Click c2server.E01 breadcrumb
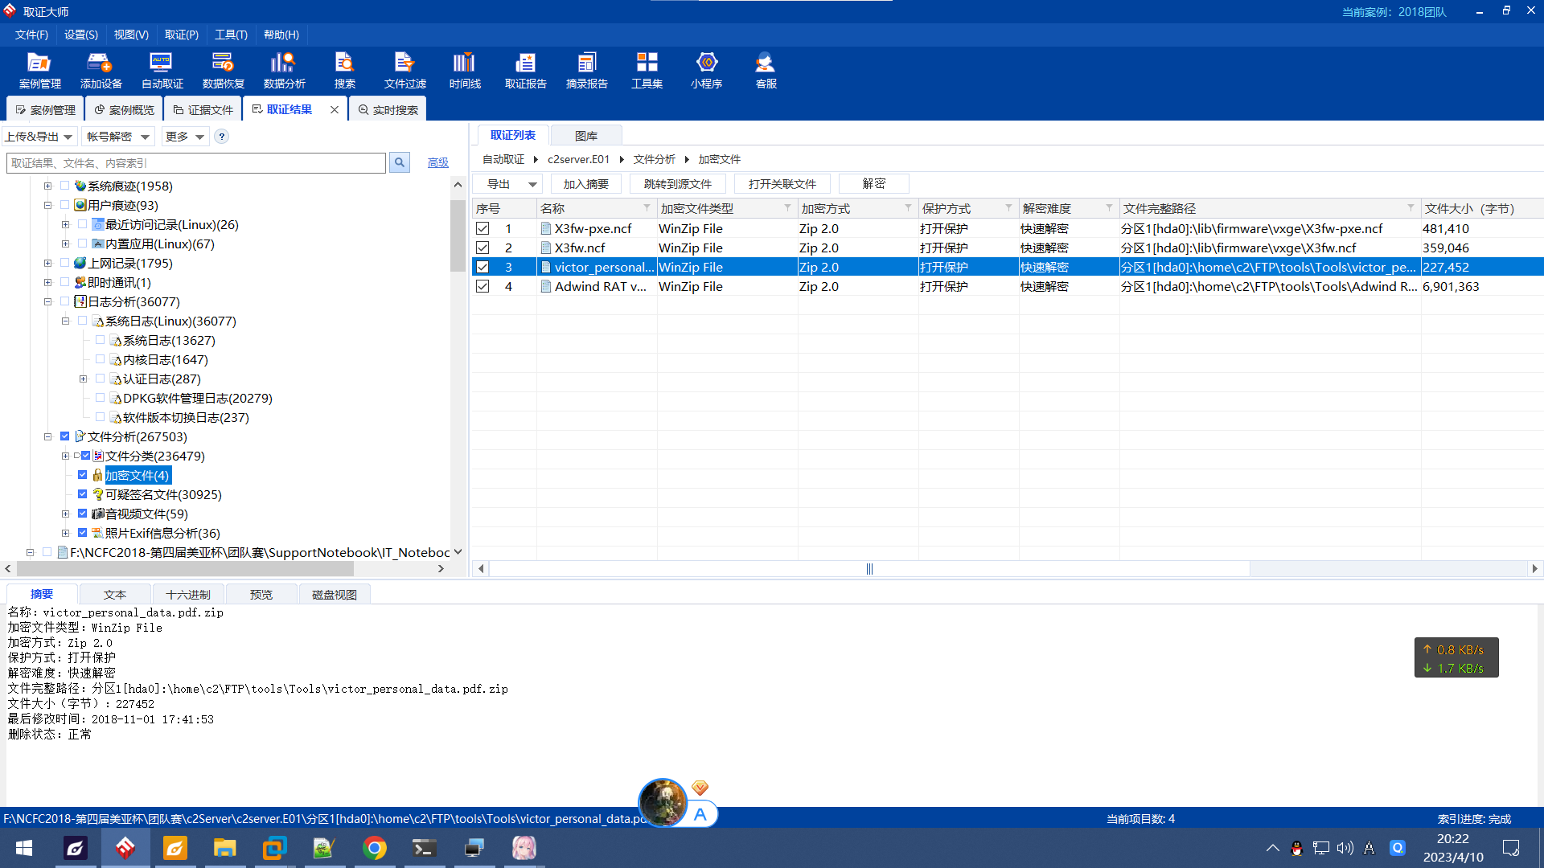 click(578, 159)
